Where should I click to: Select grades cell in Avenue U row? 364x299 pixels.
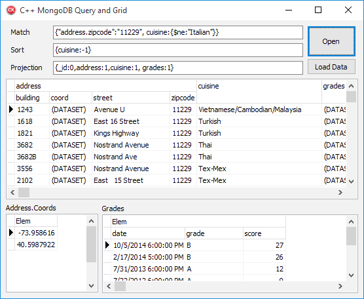(334, 110)
